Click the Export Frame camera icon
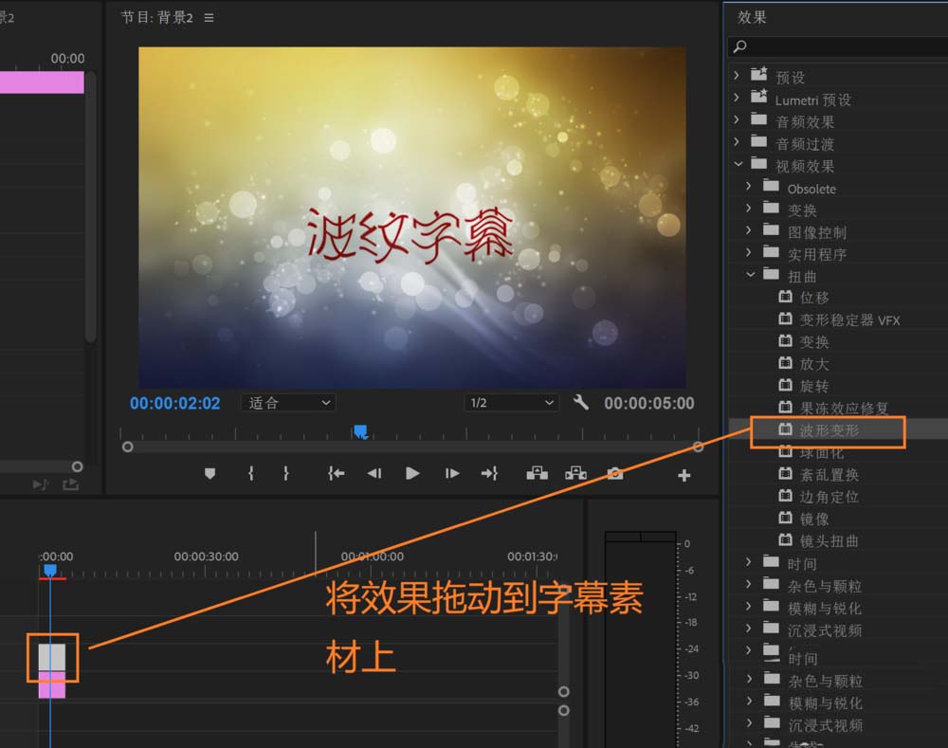The width and height of the screenshot is (948, 748). [x=615, y=473]
